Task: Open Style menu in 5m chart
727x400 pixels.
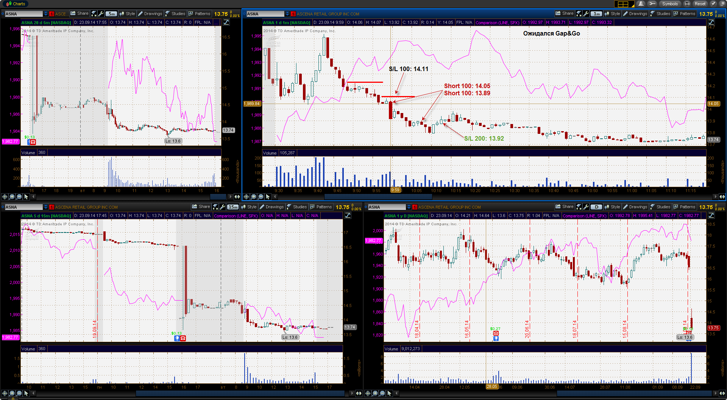Action: pos(127,14)
